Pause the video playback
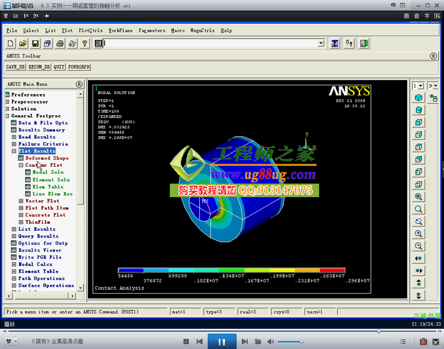 222,342
